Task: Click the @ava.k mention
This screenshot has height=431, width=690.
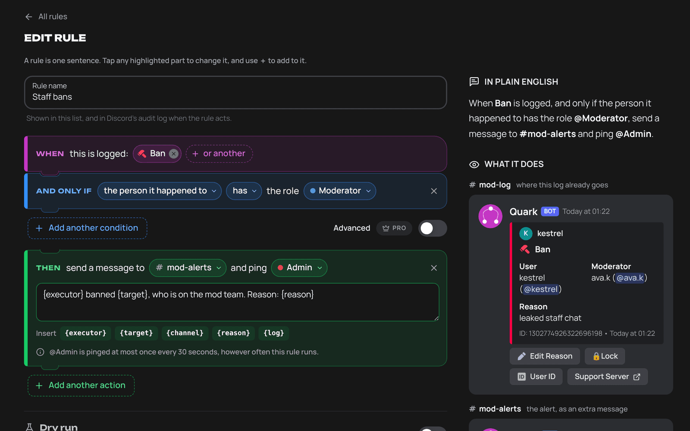Action: click(630, 278)
